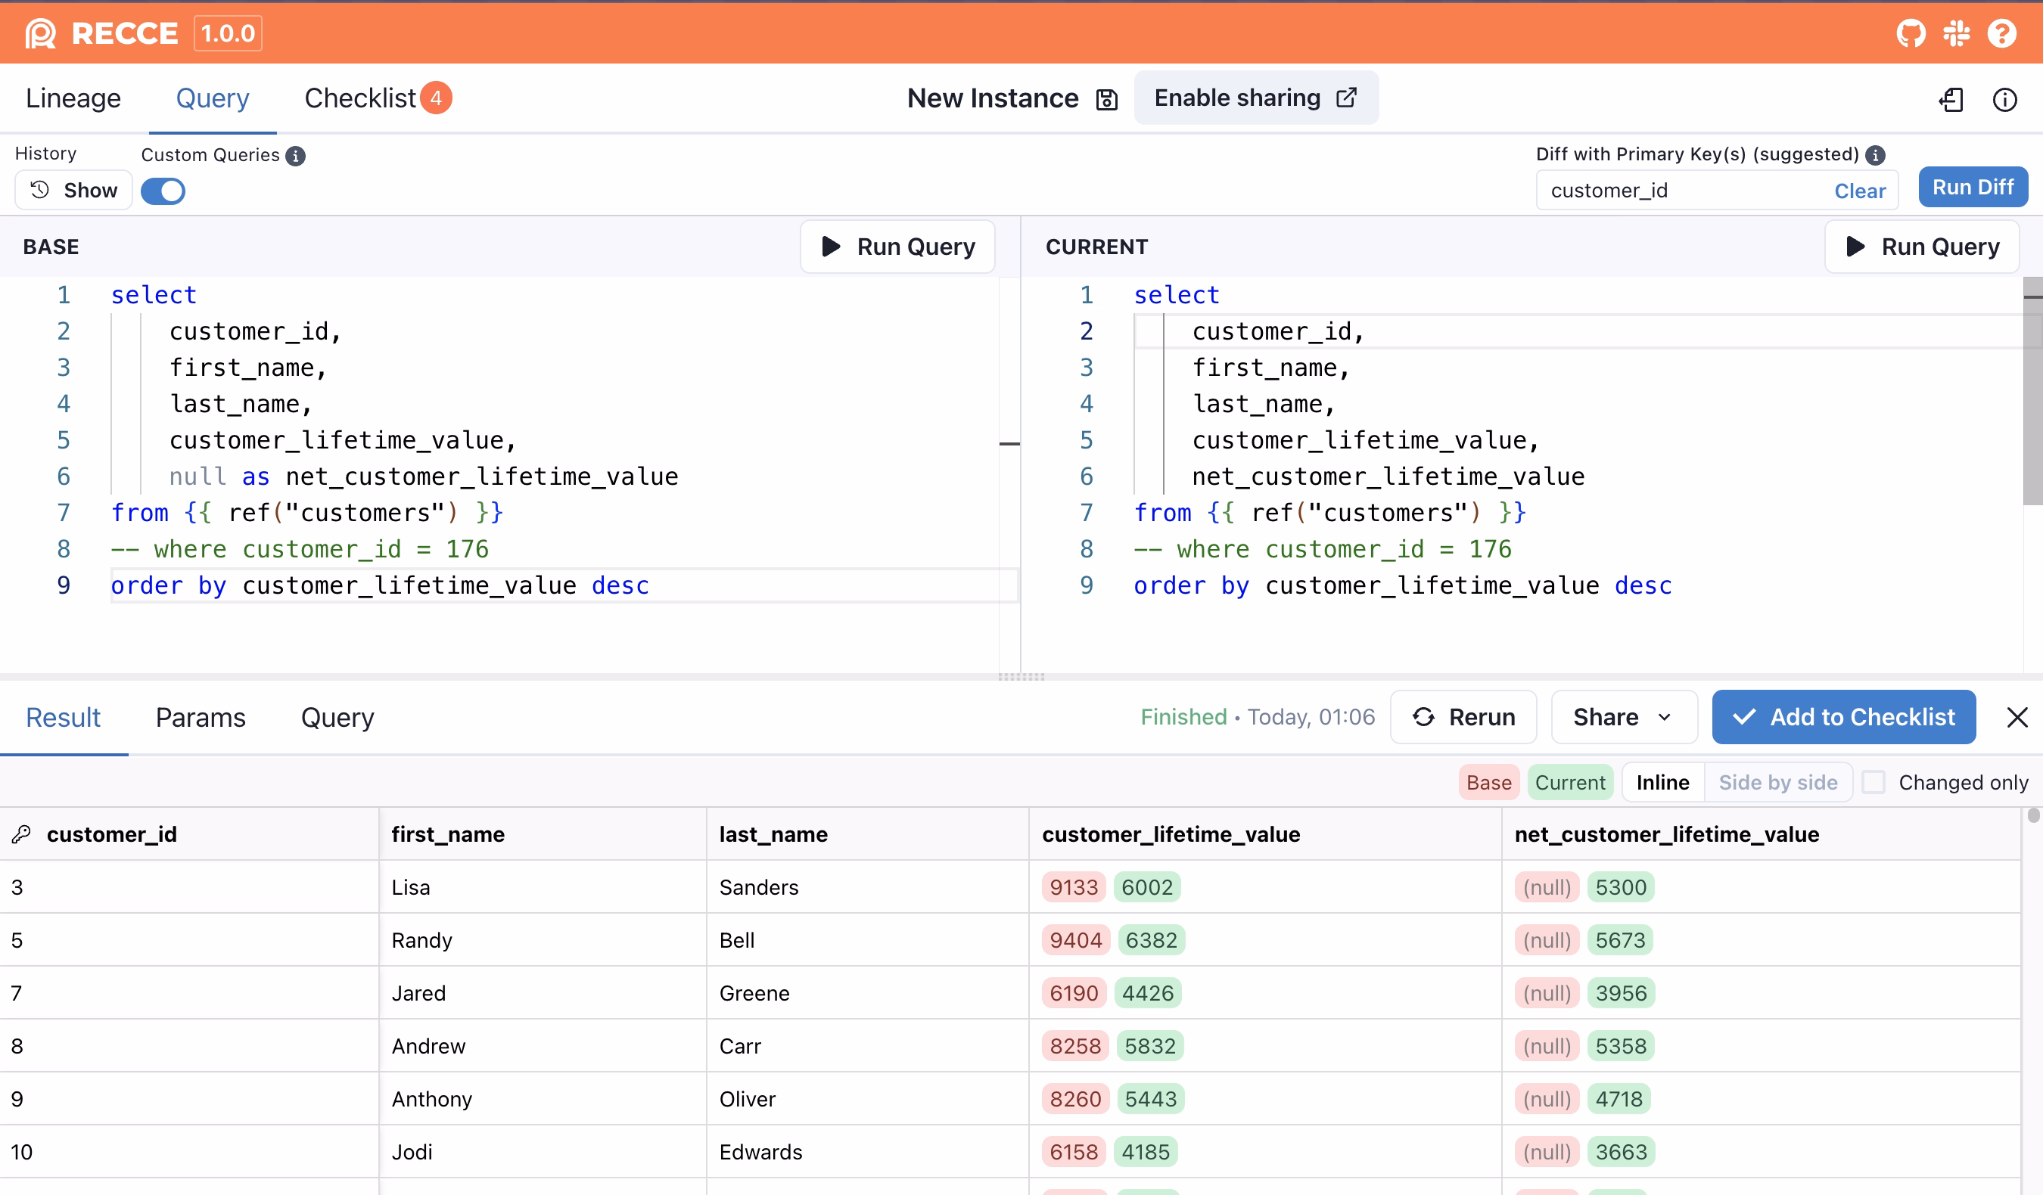Click the (null) value in Jodi's row
The width and height of the screenshot is (2043, 1195).
1547,1151
